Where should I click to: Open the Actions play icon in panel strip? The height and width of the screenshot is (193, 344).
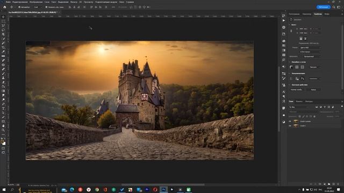pyautogui.click(x=284, y=20)
